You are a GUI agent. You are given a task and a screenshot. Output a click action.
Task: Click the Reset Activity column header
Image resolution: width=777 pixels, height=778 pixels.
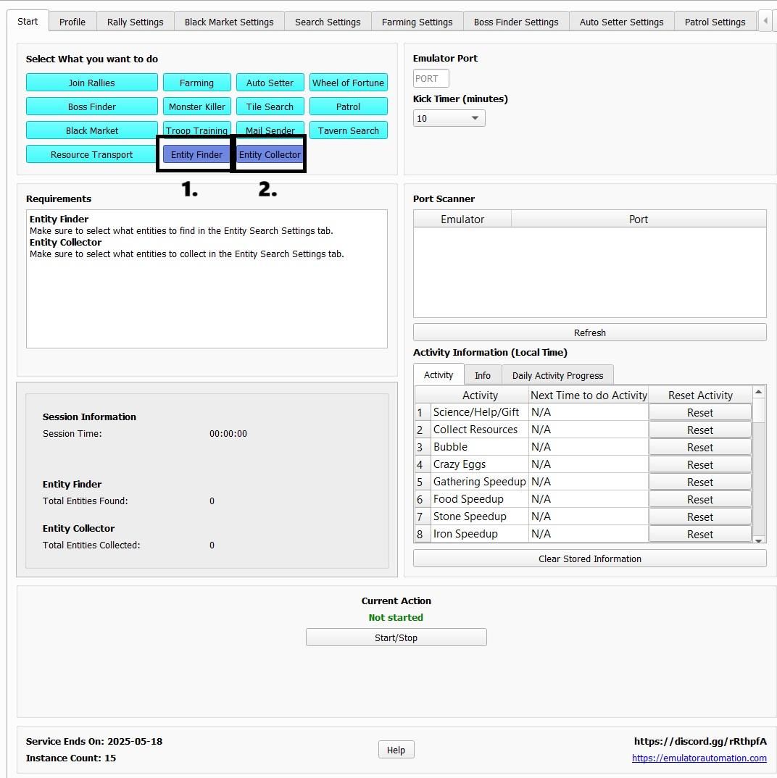700,395
